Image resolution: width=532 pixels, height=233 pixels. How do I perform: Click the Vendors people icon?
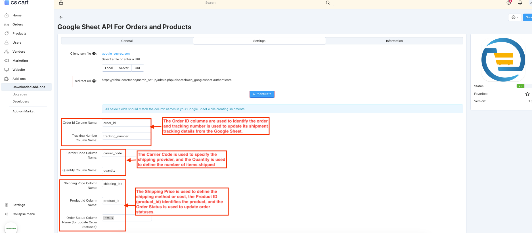tap(7, 52)
